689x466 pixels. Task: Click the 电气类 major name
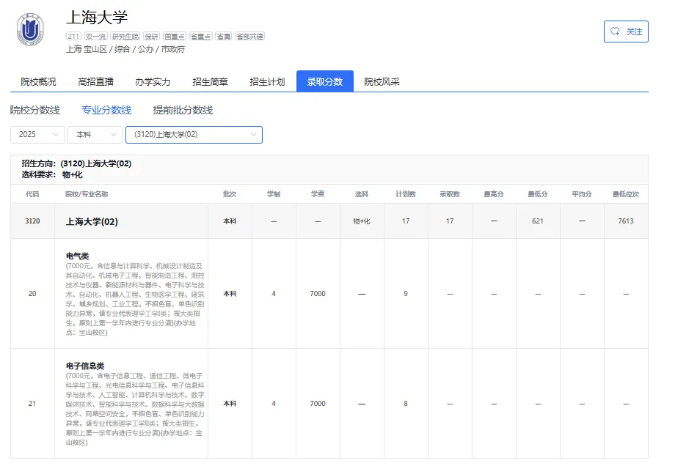click(77, 256)
